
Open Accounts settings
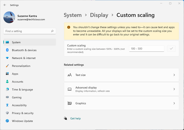(x=30, y=82)
